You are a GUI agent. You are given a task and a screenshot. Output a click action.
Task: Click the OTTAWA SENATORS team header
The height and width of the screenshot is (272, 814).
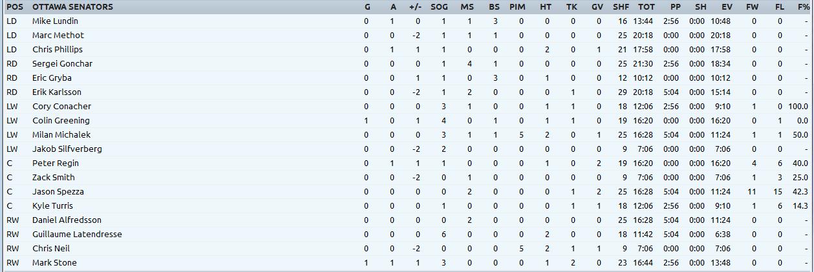72,6
